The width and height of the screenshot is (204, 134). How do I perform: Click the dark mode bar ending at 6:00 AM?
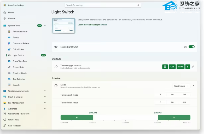coord(77,117)
